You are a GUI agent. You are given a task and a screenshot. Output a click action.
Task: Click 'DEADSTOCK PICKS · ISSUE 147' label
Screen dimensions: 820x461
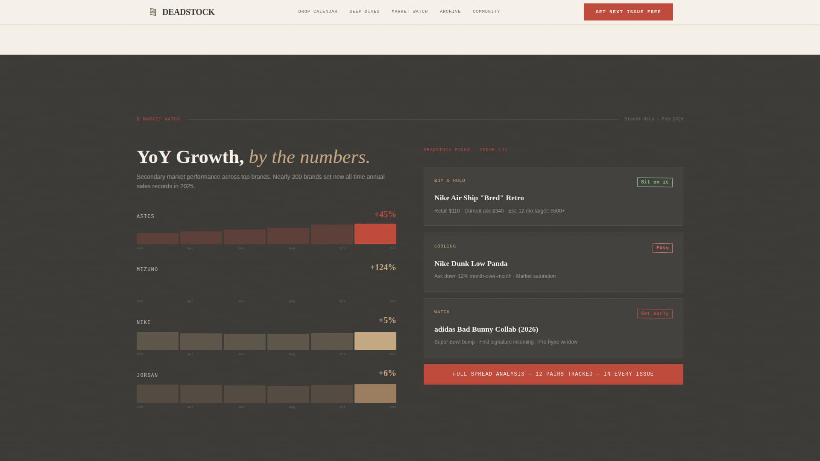tap(465, 150)
